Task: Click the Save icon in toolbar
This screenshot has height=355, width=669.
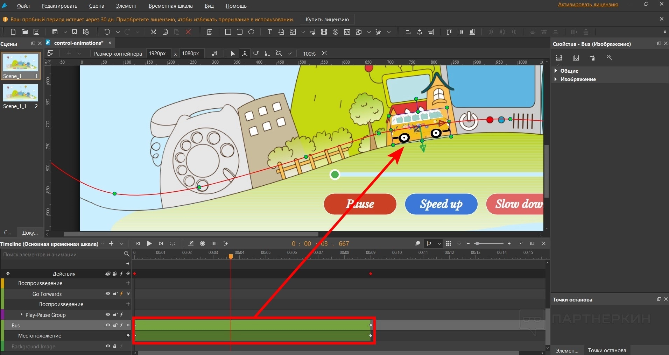Action: point(36,32)
